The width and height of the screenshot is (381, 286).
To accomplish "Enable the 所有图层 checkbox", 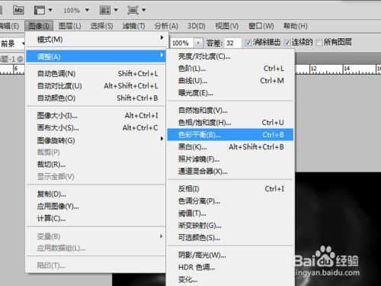I will point(319,43).
